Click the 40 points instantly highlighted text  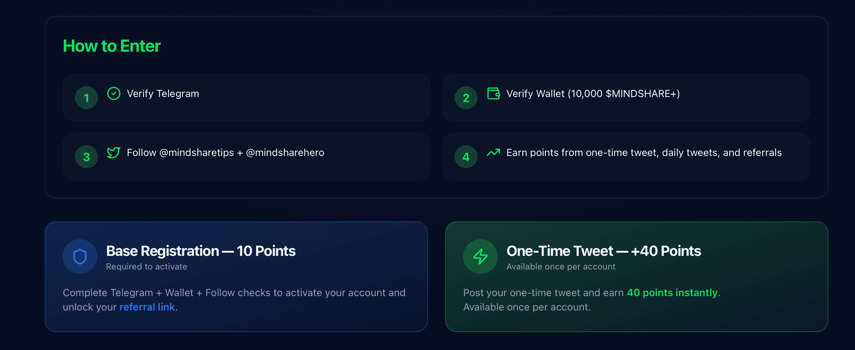coord(672,293)
